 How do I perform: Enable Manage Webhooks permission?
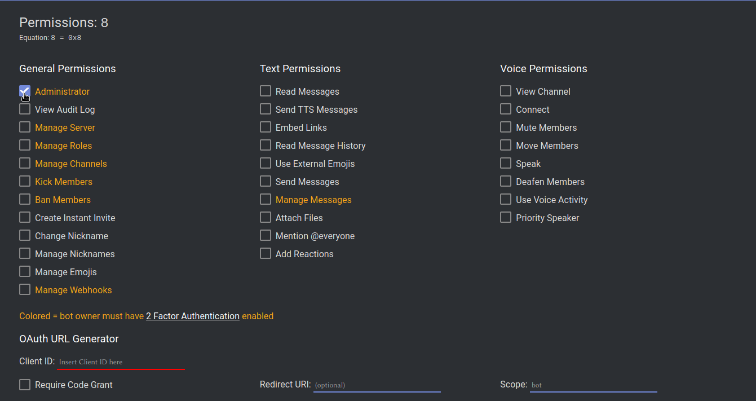pos(25,290)
